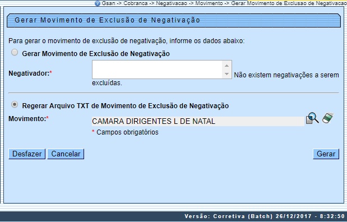The width and height of the screenshot is (347, 222).
Task: Select Regerar Arquivo TXT de Movimento radio
Action: pyautogui.click(x=15, y=104)
